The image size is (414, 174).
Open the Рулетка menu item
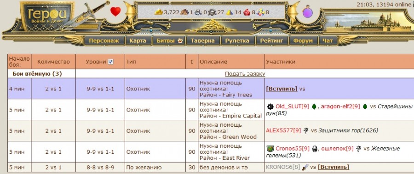[x=237, y=41]
